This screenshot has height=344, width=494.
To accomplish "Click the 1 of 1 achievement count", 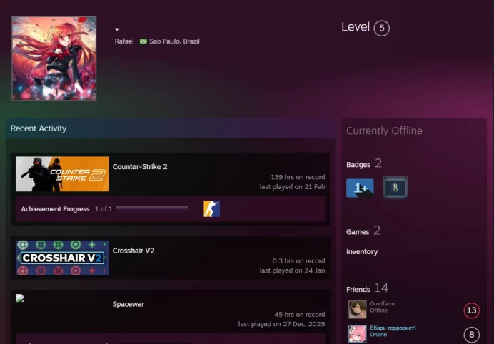I will (x=104, y=209).
